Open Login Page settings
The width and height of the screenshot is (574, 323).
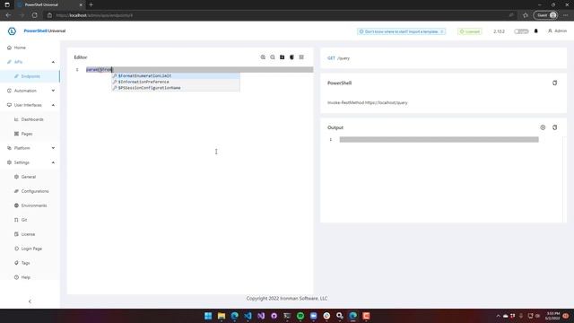tap(31, 249)
